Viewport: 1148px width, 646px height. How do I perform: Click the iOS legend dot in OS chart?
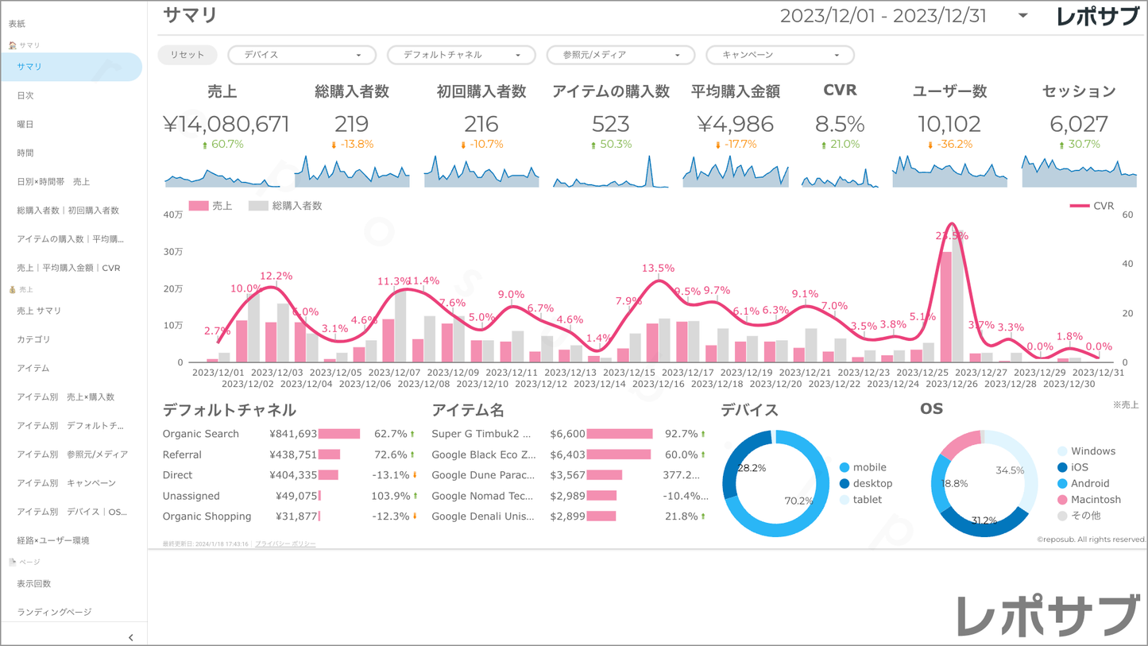1062,467
